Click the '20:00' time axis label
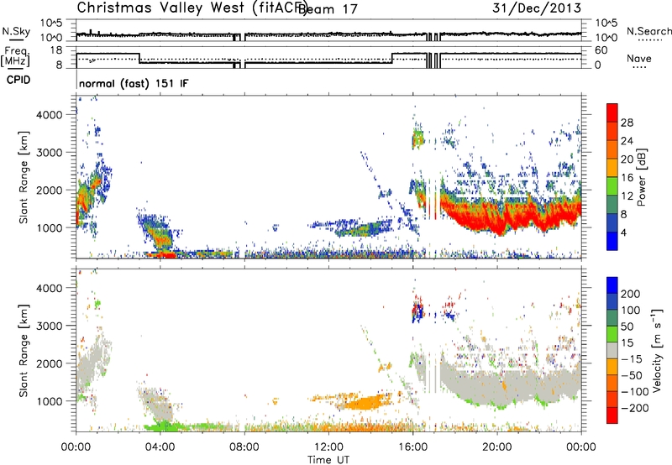The image size is (672, 465). pyautogui.click(x=496, y=447)
